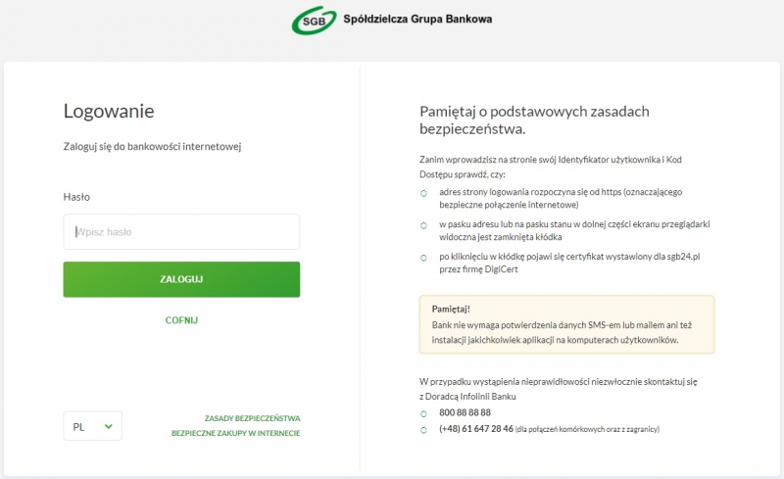Viewport: 784px width, 479px height.
Task: Open ZASADY BEZPIECZEŃSTWA link
Action: point(252,418)
